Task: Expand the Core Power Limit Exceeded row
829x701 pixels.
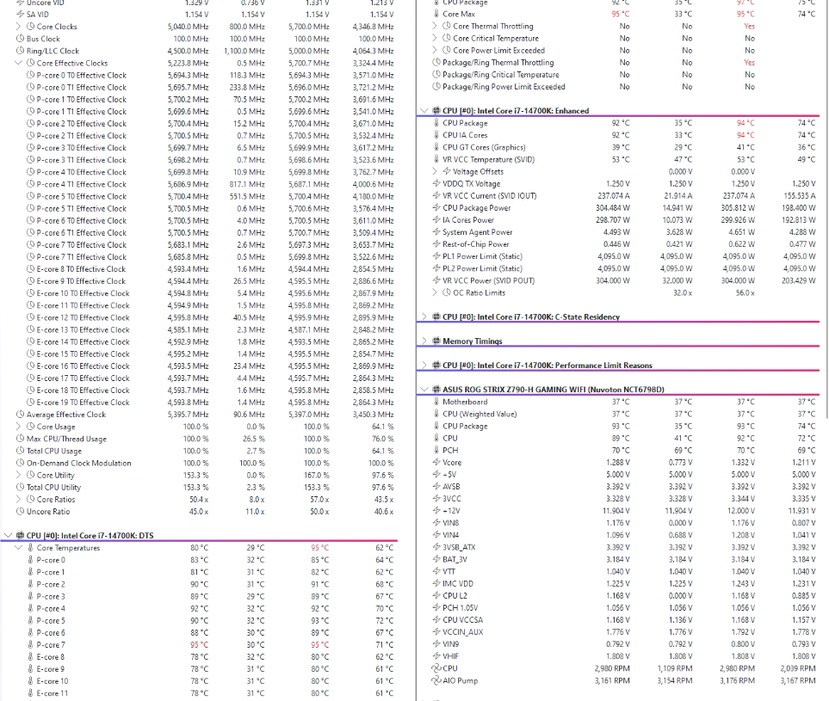Action: (x=435, y=50)
